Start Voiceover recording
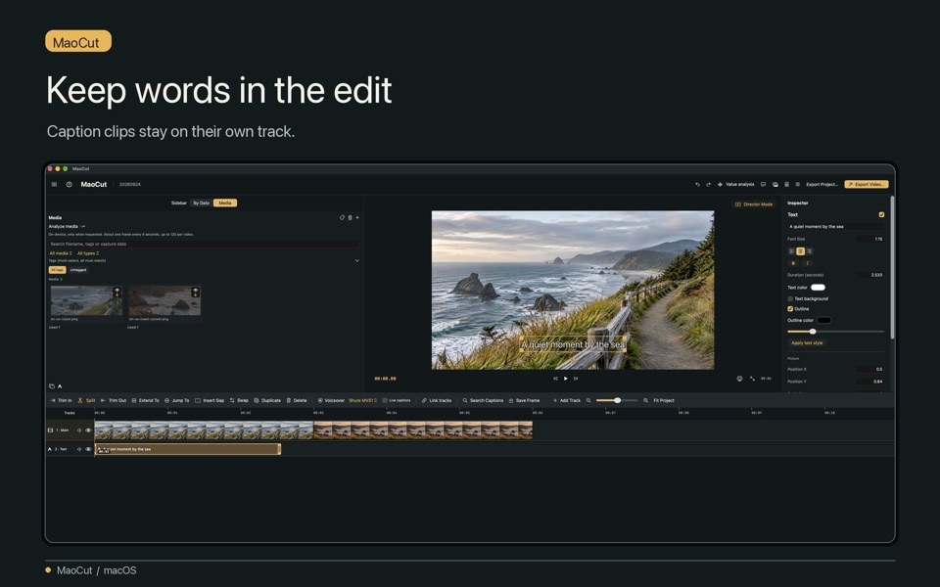Viewport: 940px width, 587px height. tap(331, 400)
